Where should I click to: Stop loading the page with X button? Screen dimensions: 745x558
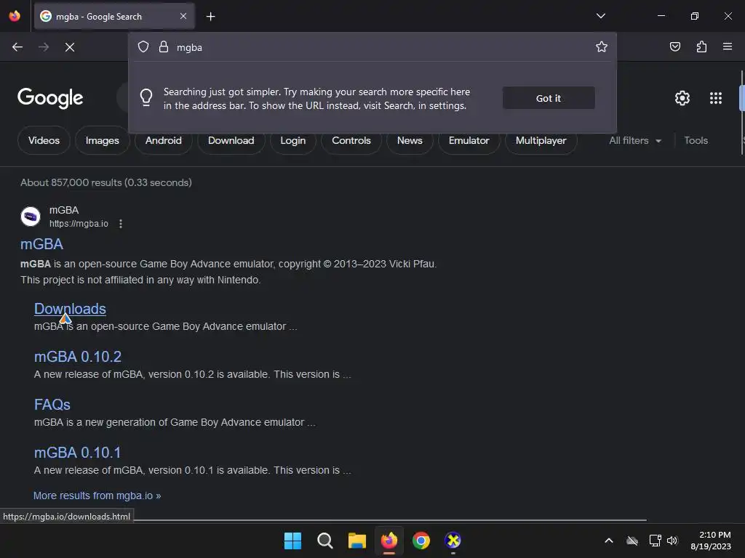tap(70, 47)
